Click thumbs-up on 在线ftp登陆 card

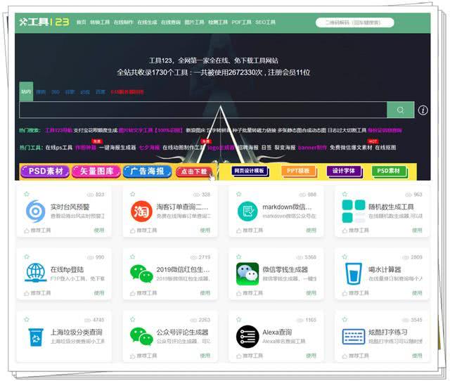(x=27, y=293)
